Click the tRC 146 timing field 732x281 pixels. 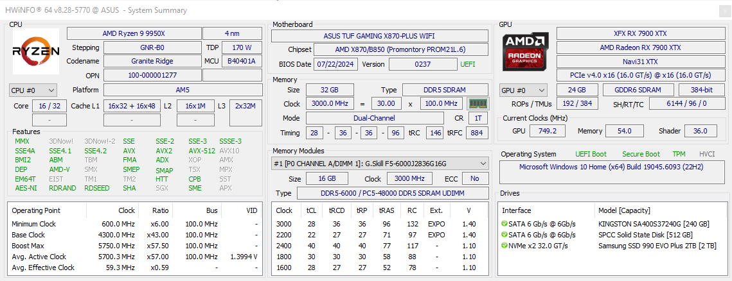pyautogui.click(x=436, y=133)
